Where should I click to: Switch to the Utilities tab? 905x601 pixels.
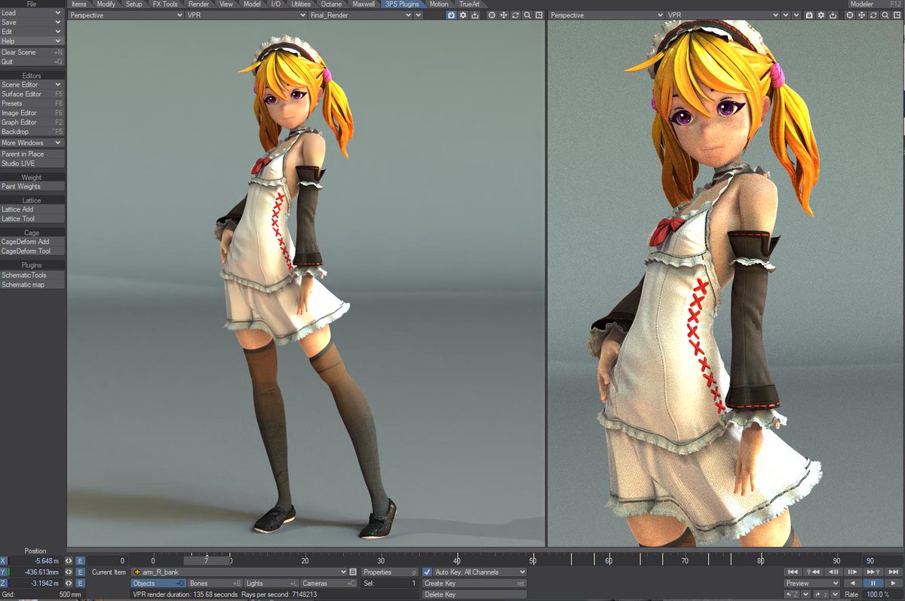301,4
